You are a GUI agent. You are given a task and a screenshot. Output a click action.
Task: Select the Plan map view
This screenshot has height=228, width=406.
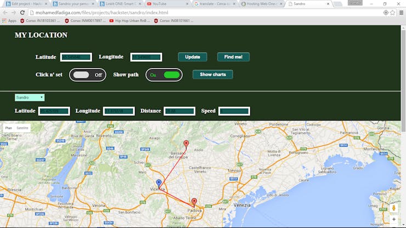click(9, 128)
